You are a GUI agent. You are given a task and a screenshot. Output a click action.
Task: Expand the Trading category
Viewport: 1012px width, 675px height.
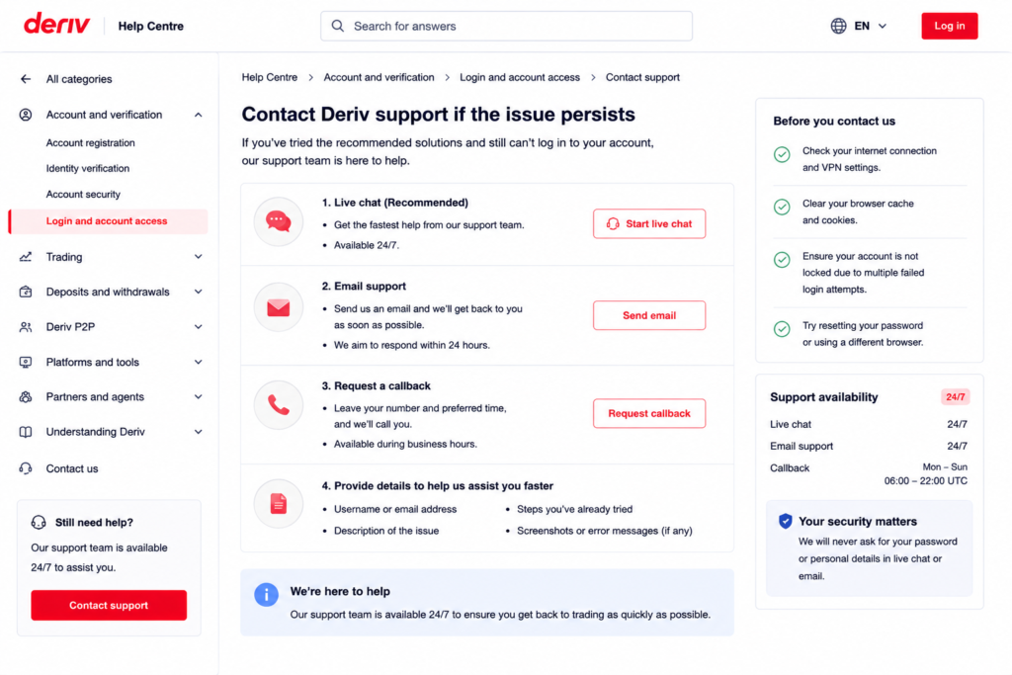198,257
